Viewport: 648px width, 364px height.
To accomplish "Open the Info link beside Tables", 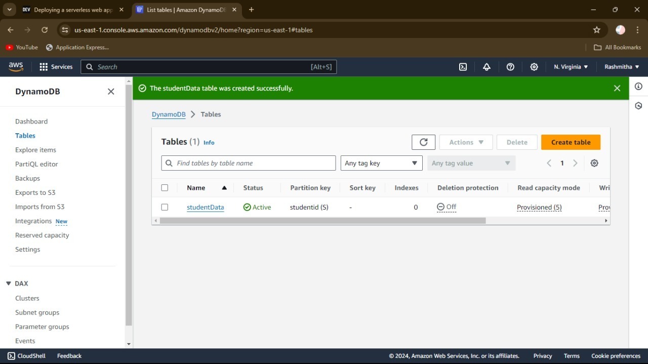I will [209, 143].
